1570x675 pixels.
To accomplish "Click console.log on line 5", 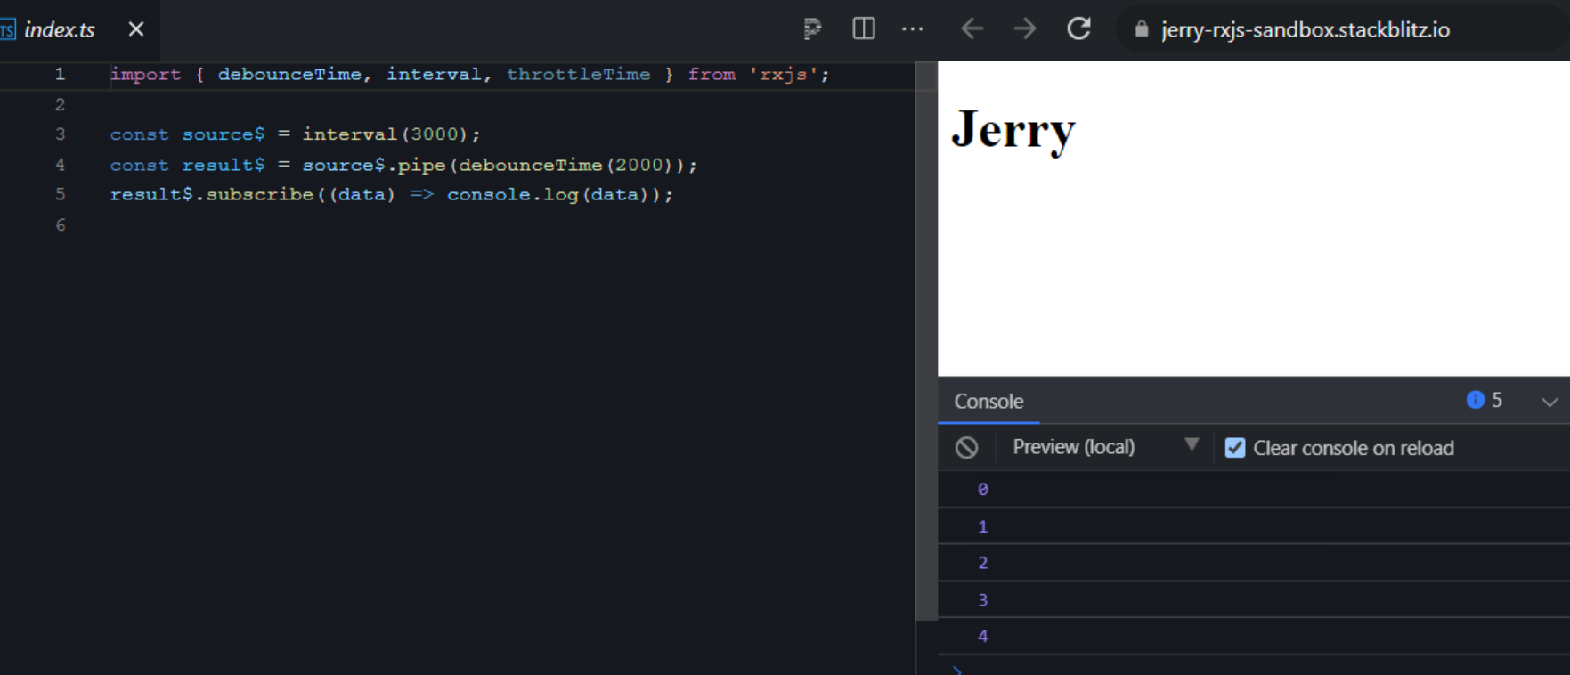I will 513,194.
